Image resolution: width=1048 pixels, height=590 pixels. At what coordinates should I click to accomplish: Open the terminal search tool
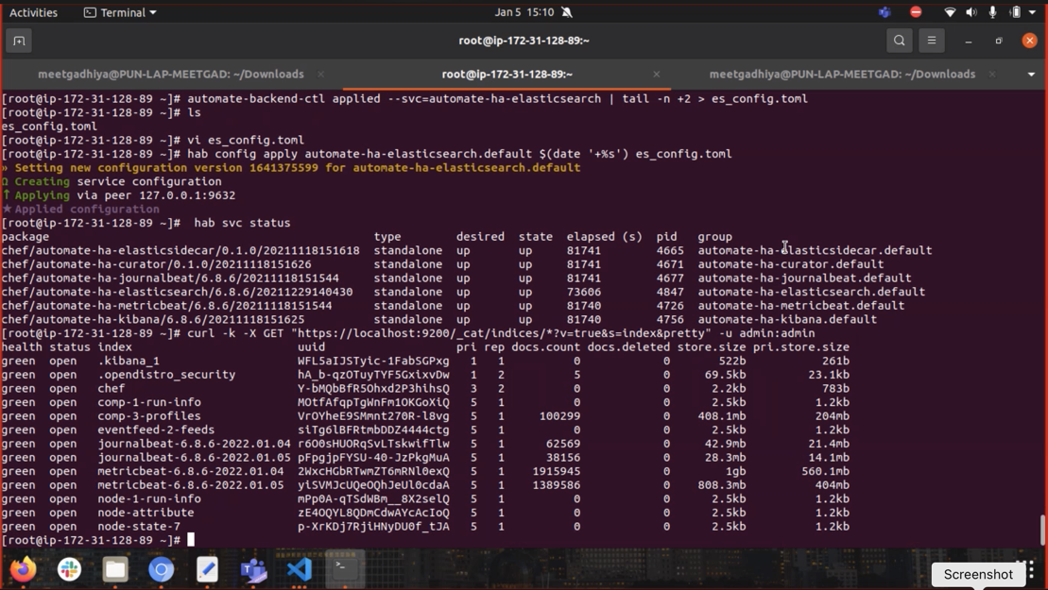tap(899, 41)
